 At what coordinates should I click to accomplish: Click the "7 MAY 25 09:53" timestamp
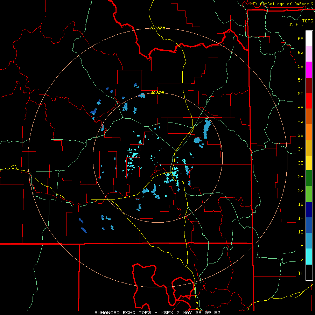198,313
